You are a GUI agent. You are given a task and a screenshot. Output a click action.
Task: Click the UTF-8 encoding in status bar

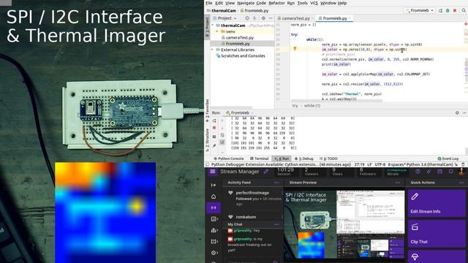[380, 164]
